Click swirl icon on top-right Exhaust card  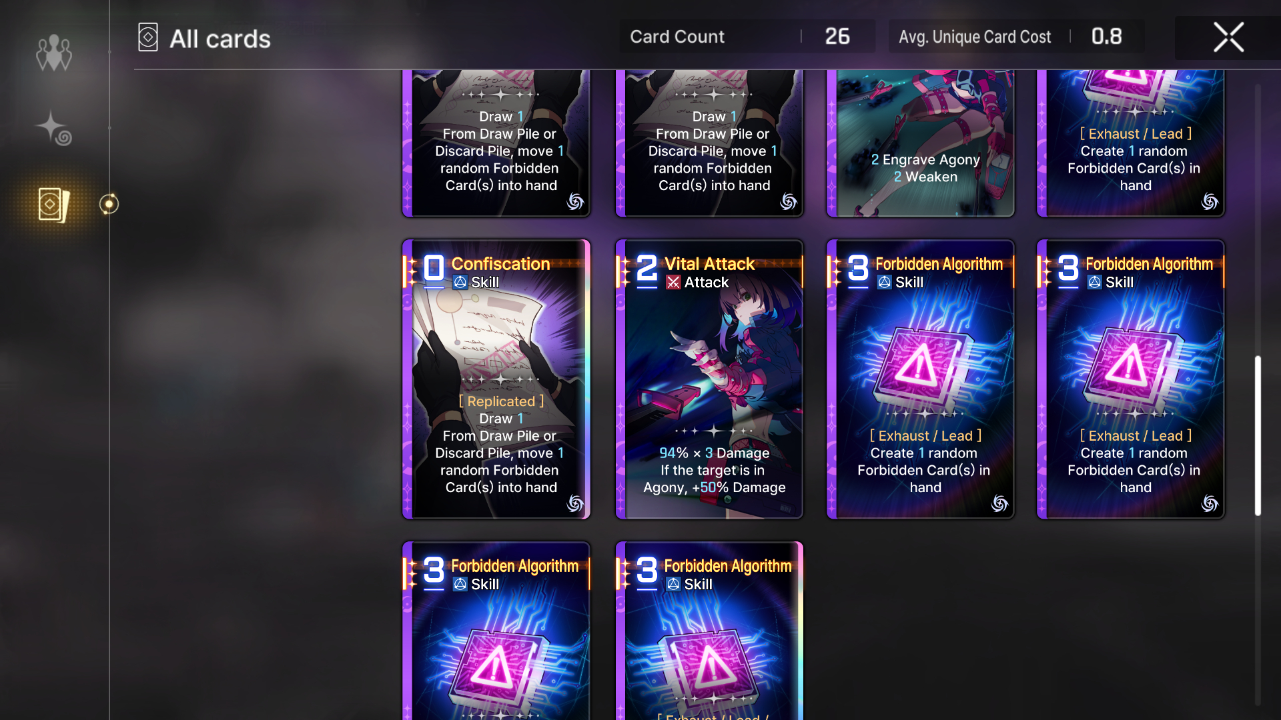[1210, 201]
